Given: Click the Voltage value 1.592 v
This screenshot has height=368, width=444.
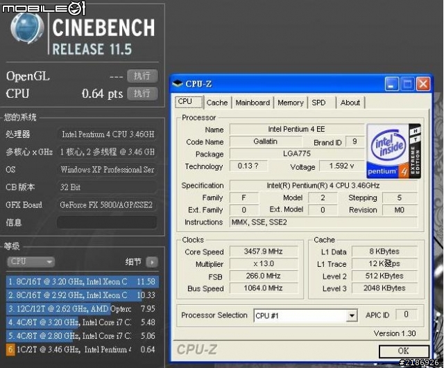Looking at the screenshot, I should pos(341,166).
